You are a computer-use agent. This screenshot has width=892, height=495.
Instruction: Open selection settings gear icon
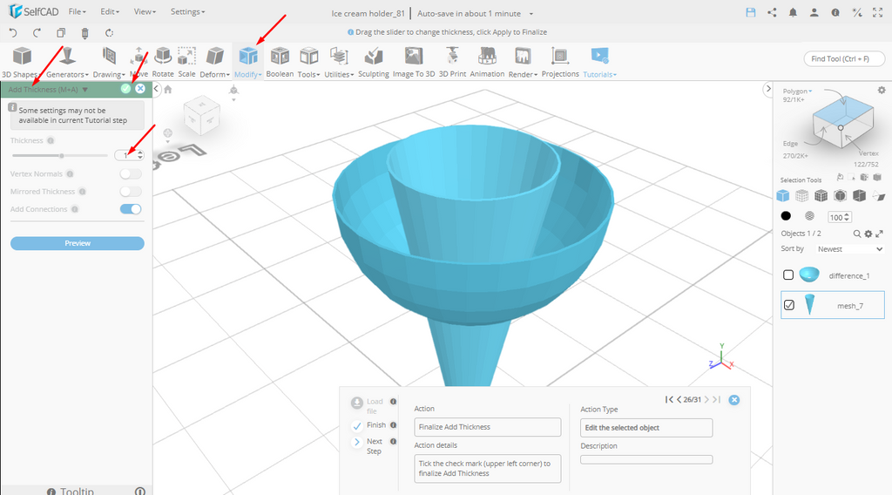(882, 90)
